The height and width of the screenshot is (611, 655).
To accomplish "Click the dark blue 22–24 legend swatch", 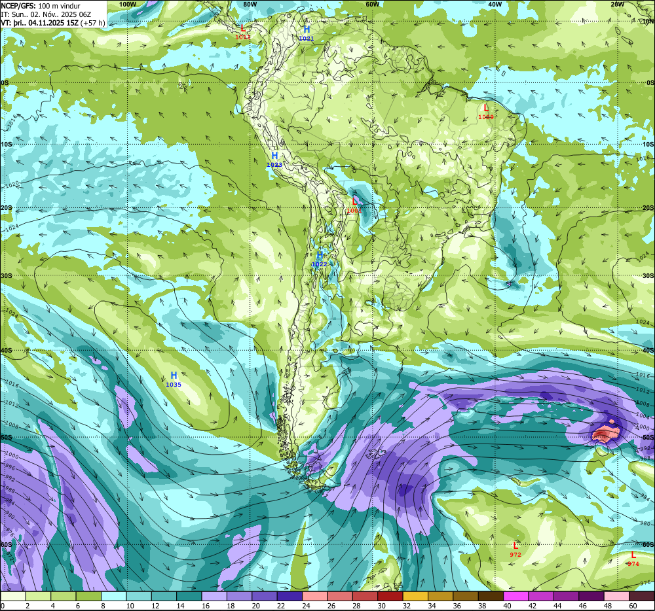I will [290, 596].
